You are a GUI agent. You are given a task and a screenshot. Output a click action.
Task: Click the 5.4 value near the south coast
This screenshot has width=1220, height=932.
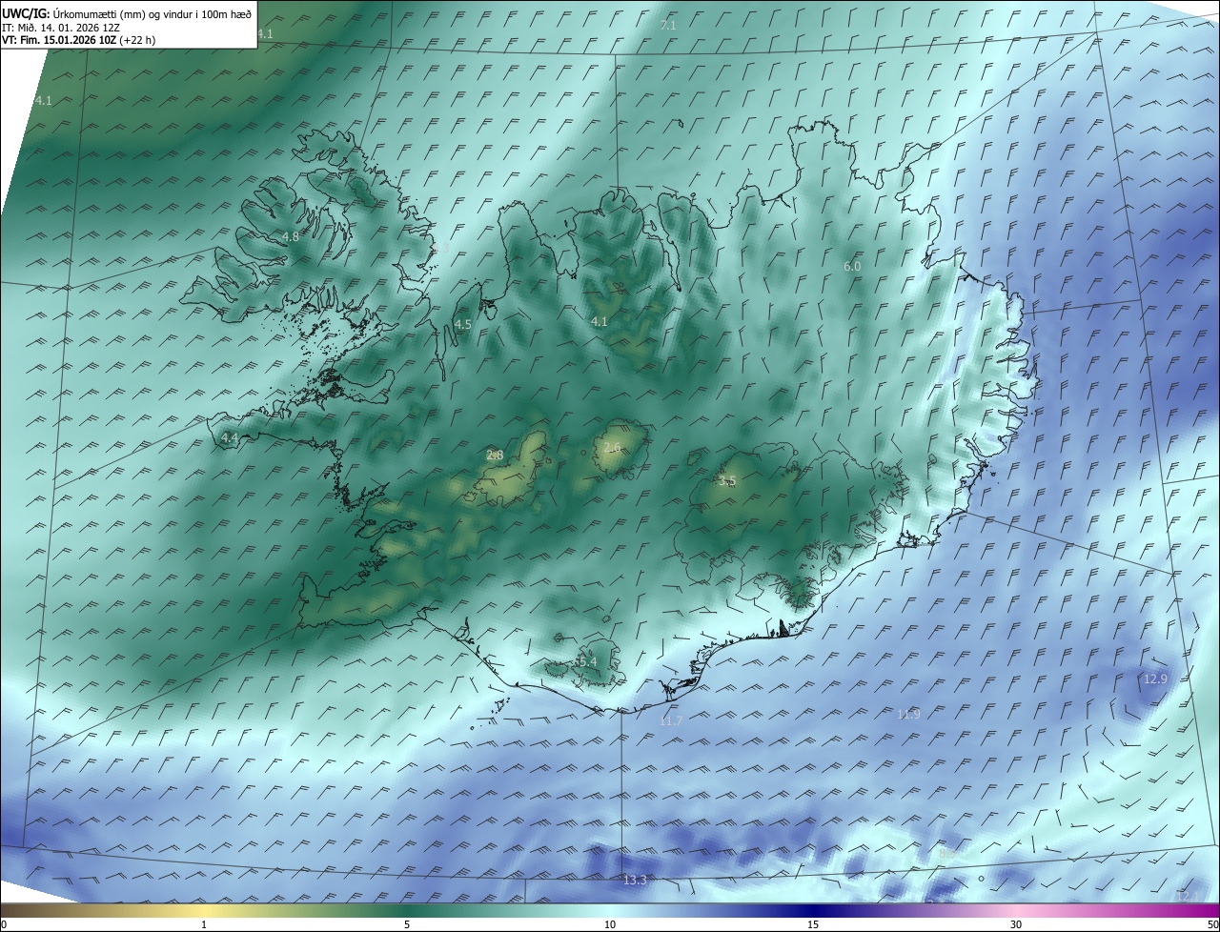click(588, 661)
